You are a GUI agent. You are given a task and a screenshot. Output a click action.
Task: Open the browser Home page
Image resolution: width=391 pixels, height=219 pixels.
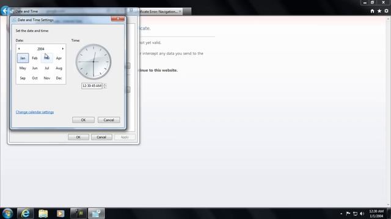[372, 11]
